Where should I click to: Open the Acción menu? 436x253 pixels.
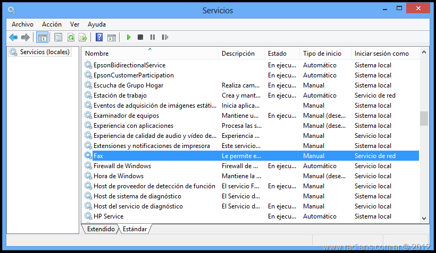coord(52,24)
